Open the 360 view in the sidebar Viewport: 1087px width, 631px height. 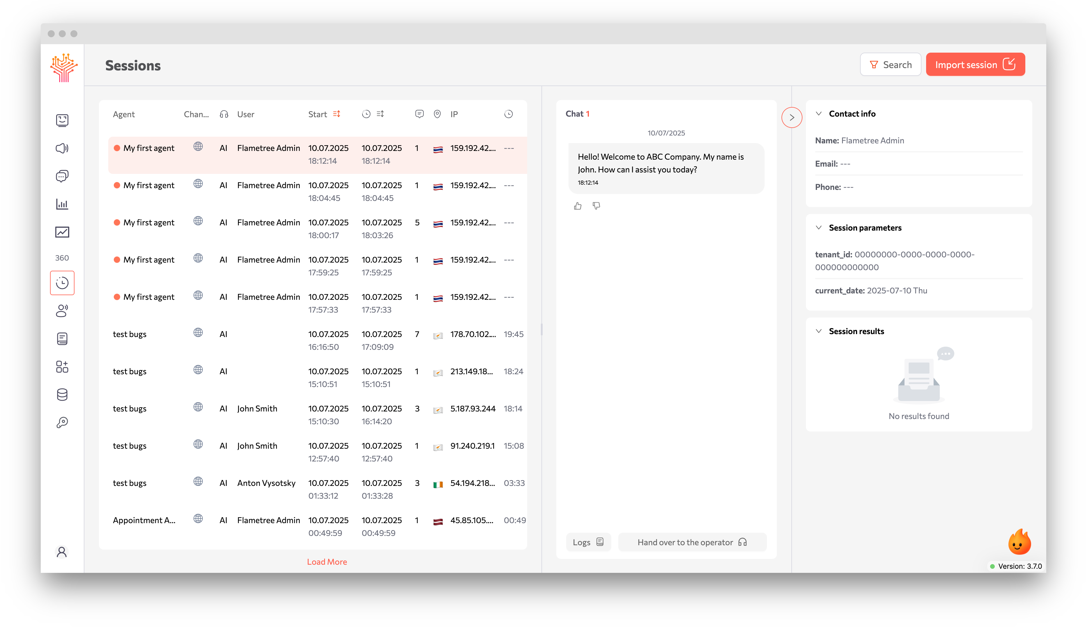pos(62,258)
